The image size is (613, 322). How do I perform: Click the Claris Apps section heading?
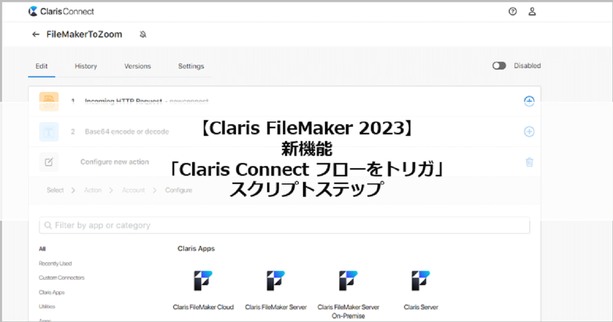tap(196, 249)
